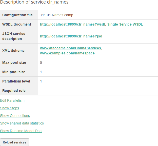The height and width of the screenshot is (146, 158).
Task: Click the Edit Parallelism link
Action: click(x=12, y=100)
